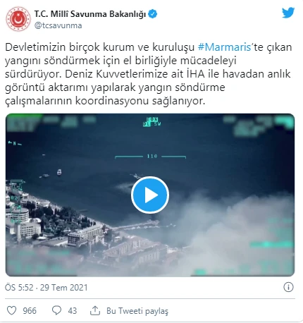Click the T.C. Millî Savunma Bakanlığı name
The height and width of the screenshot is (323, 303).
click(90, 14)
